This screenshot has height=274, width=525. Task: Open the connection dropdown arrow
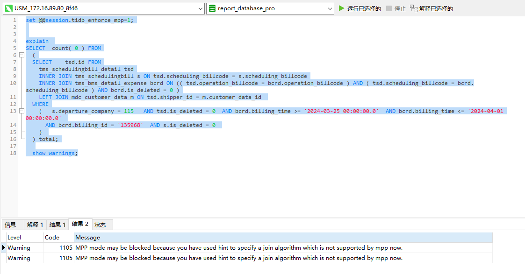pos(200,9)
